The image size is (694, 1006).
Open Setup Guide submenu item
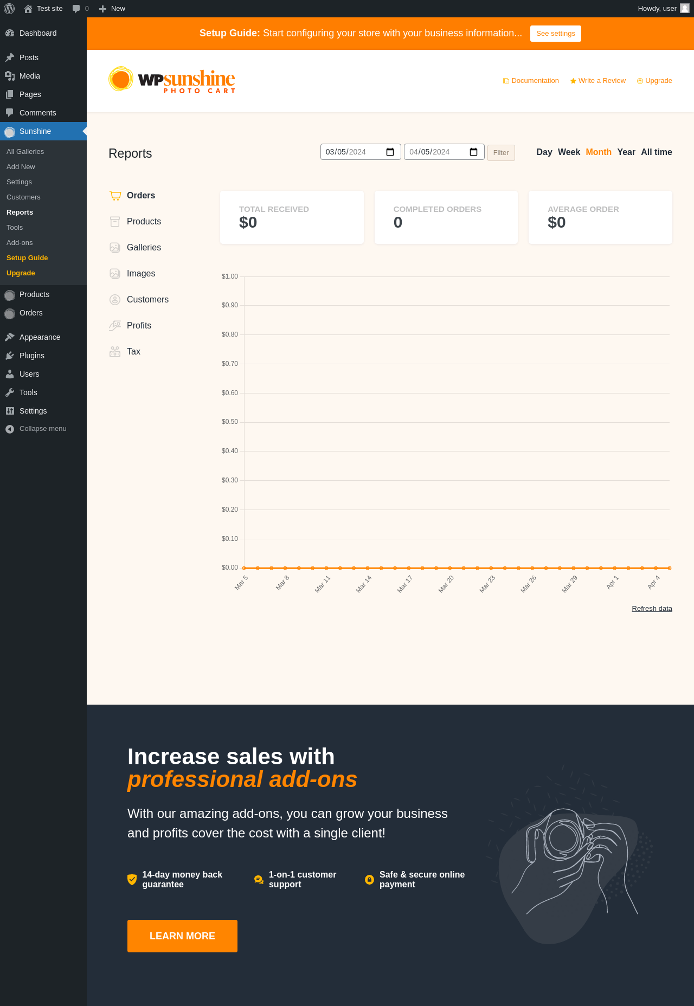[x=43, y=258]
